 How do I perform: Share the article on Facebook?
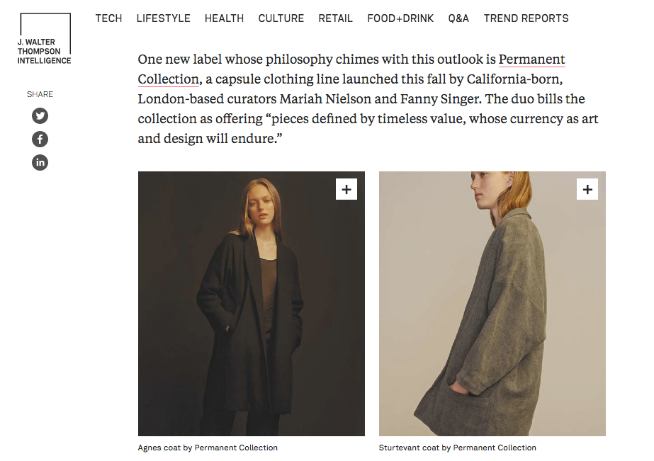coord(40,140)
